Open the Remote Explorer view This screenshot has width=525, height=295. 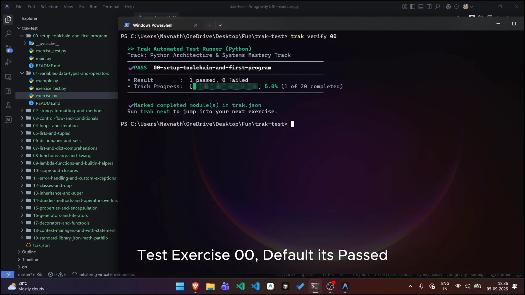click(8, 77)
